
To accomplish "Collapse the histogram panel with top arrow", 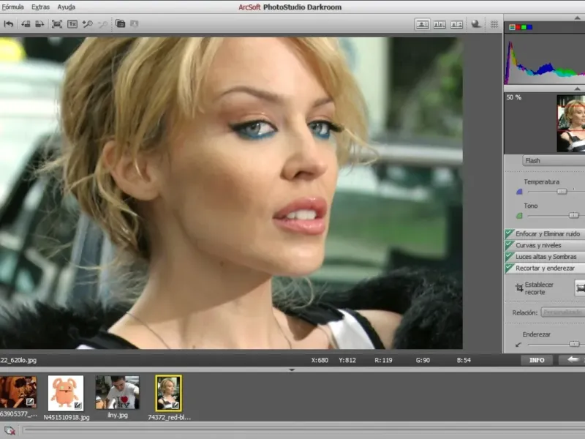I will point(577,18).
